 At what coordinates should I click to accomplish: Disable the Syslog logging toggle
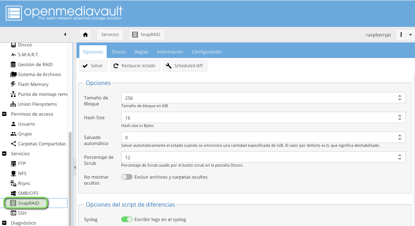click(x=127, y=219)
